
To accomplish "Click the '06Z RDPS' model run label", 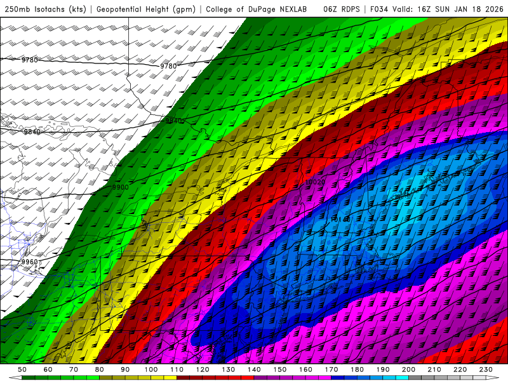I will tap(341, 9).
